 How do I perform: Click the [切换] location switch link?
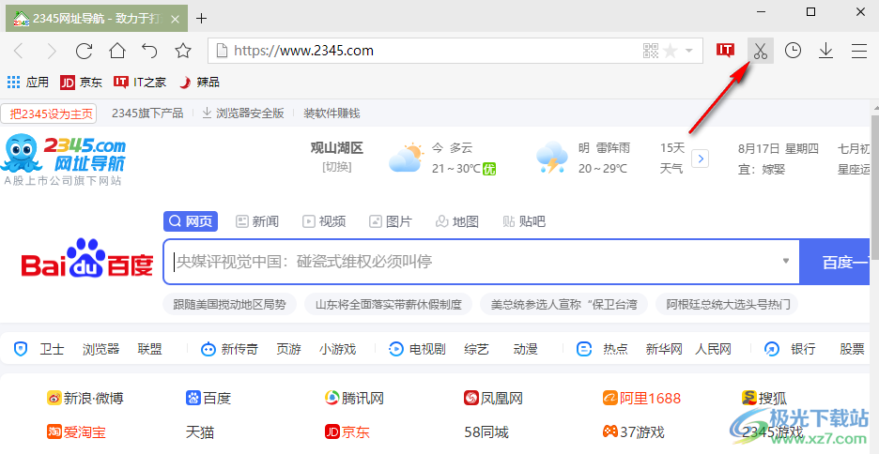coord(337,167)
